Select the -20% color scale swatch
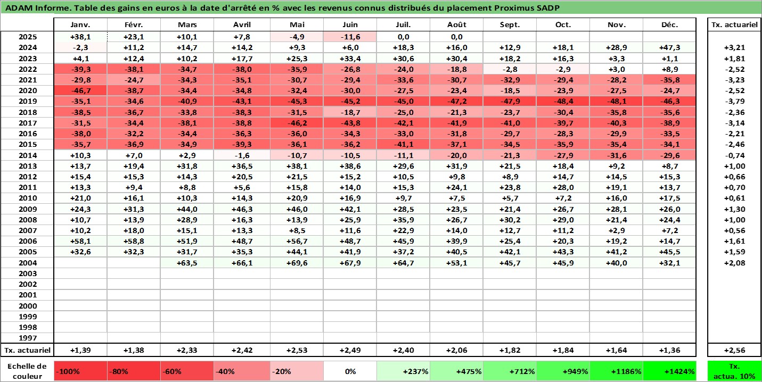 297,371
